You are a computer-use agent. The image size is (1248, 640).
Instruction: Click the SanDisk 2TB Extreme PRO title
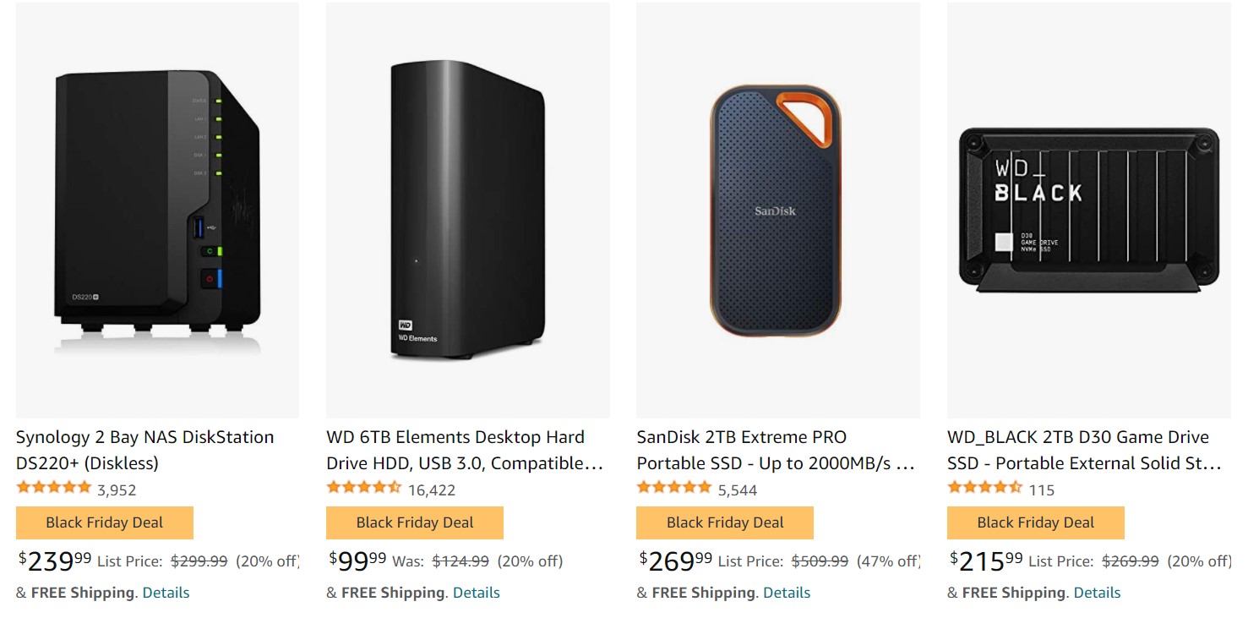point(775,450)
